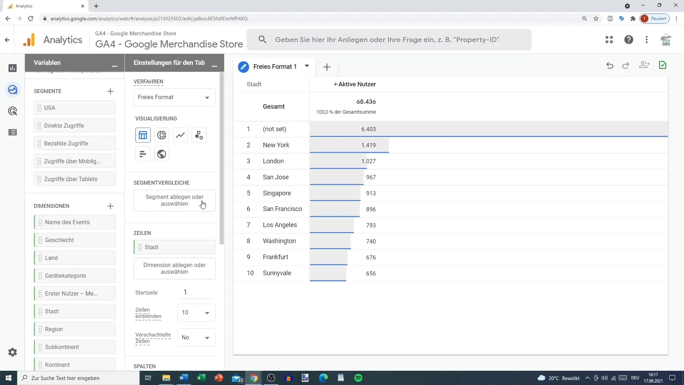
Task: Select the table visualization icon
Action: coord(143,135)
